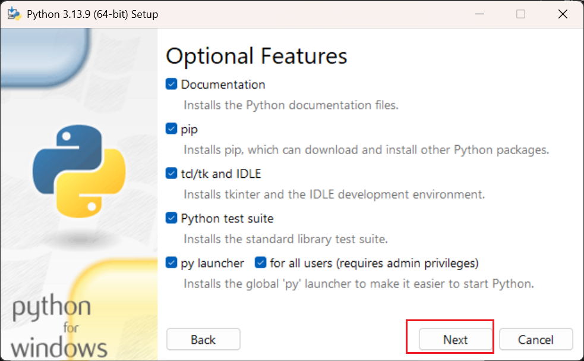Cancel the Python setup
Screen dimensions: 584x361
(x=536, y=340)
